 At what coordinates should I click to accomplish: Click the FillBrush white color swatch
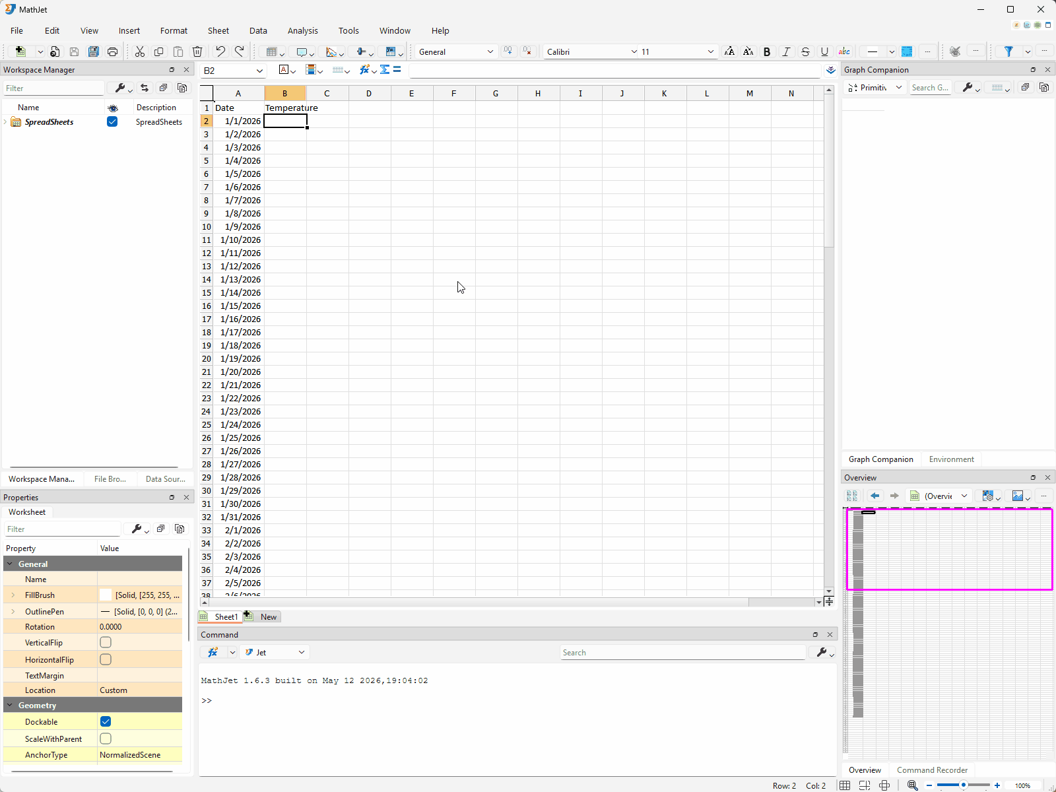click(106, 595)
